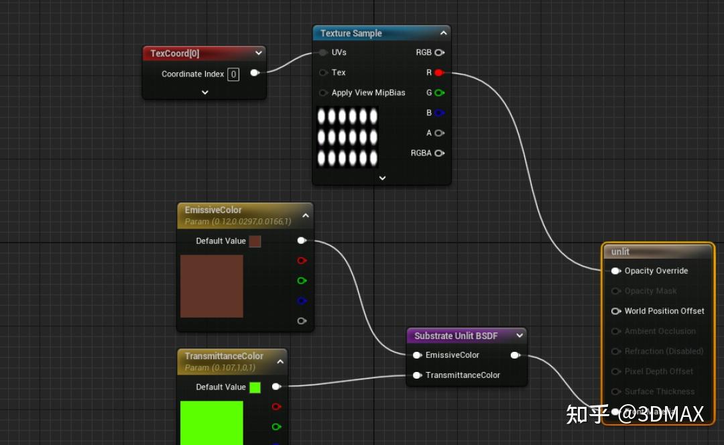Click the Pixel Depth Offset pin

616,371
